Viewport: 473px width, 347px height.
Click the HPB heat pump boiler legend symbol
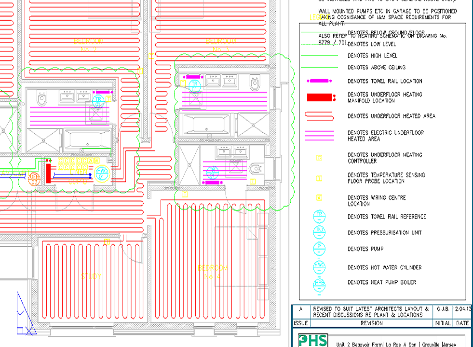(x=320, y=283)
